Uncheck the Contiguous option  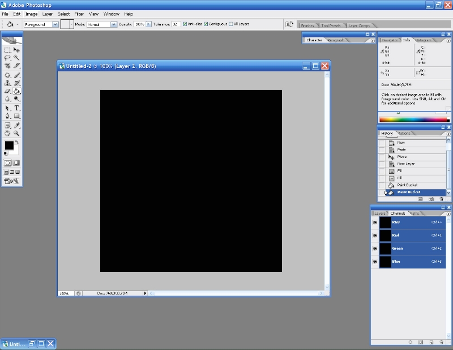(206, 24)
